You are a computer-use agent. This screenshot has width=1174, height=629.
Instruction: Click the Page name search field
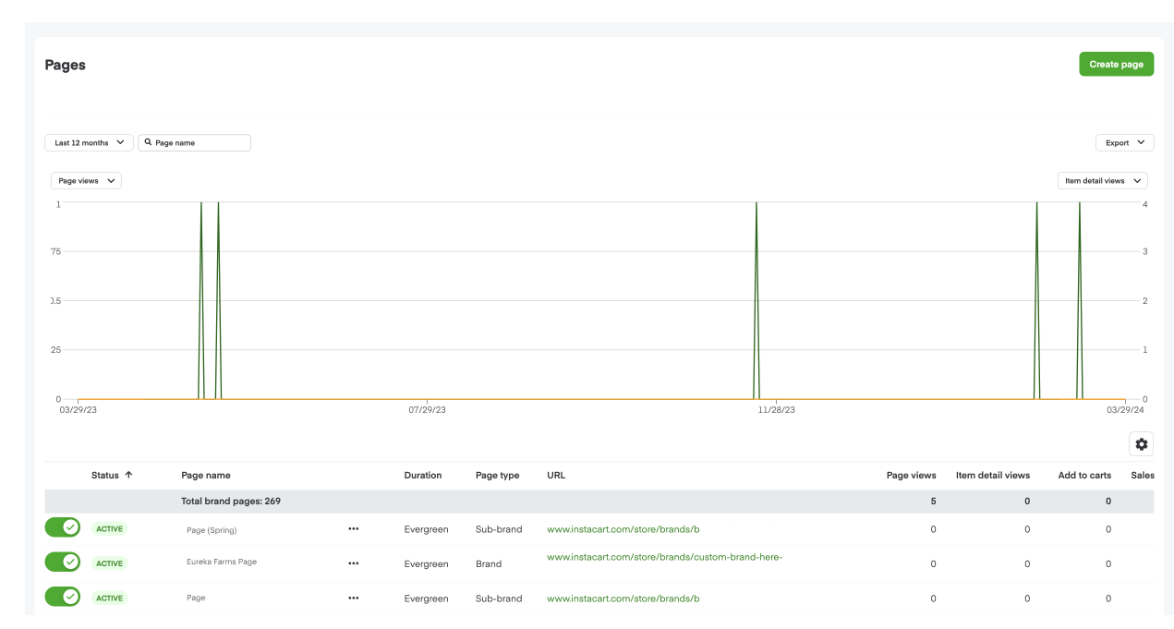tap(199, 142)
